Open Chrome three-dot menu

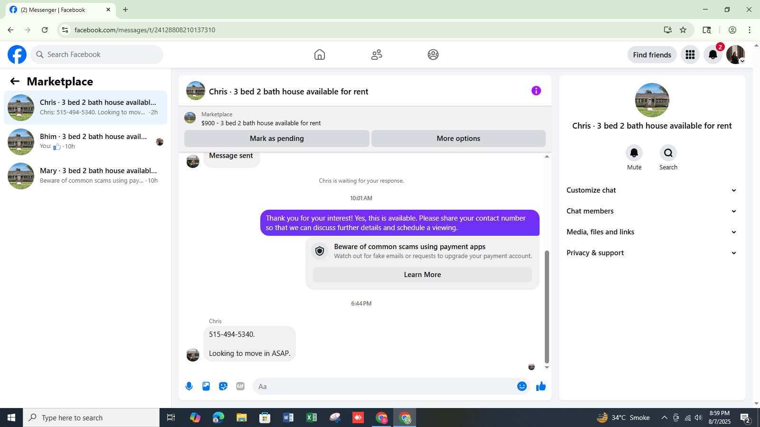pos(750,30)
